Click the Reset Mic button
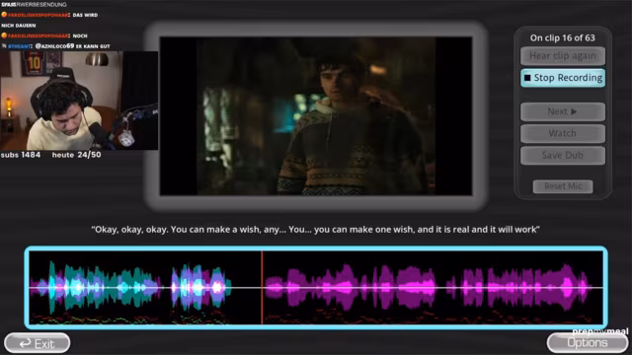 click(563, 186)
